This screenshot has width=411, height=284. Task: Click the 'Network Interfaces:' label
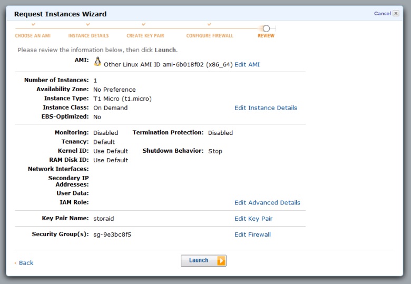pyautogui.click(x=58, y=169)
